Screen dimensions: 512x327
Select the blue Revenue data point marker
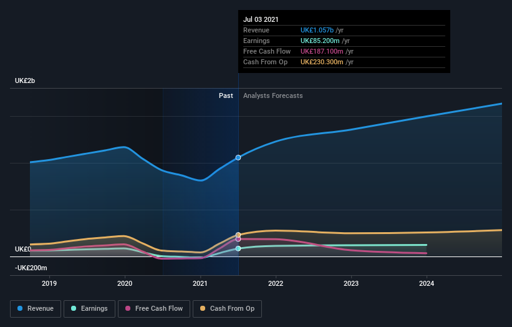coord(238,157)
